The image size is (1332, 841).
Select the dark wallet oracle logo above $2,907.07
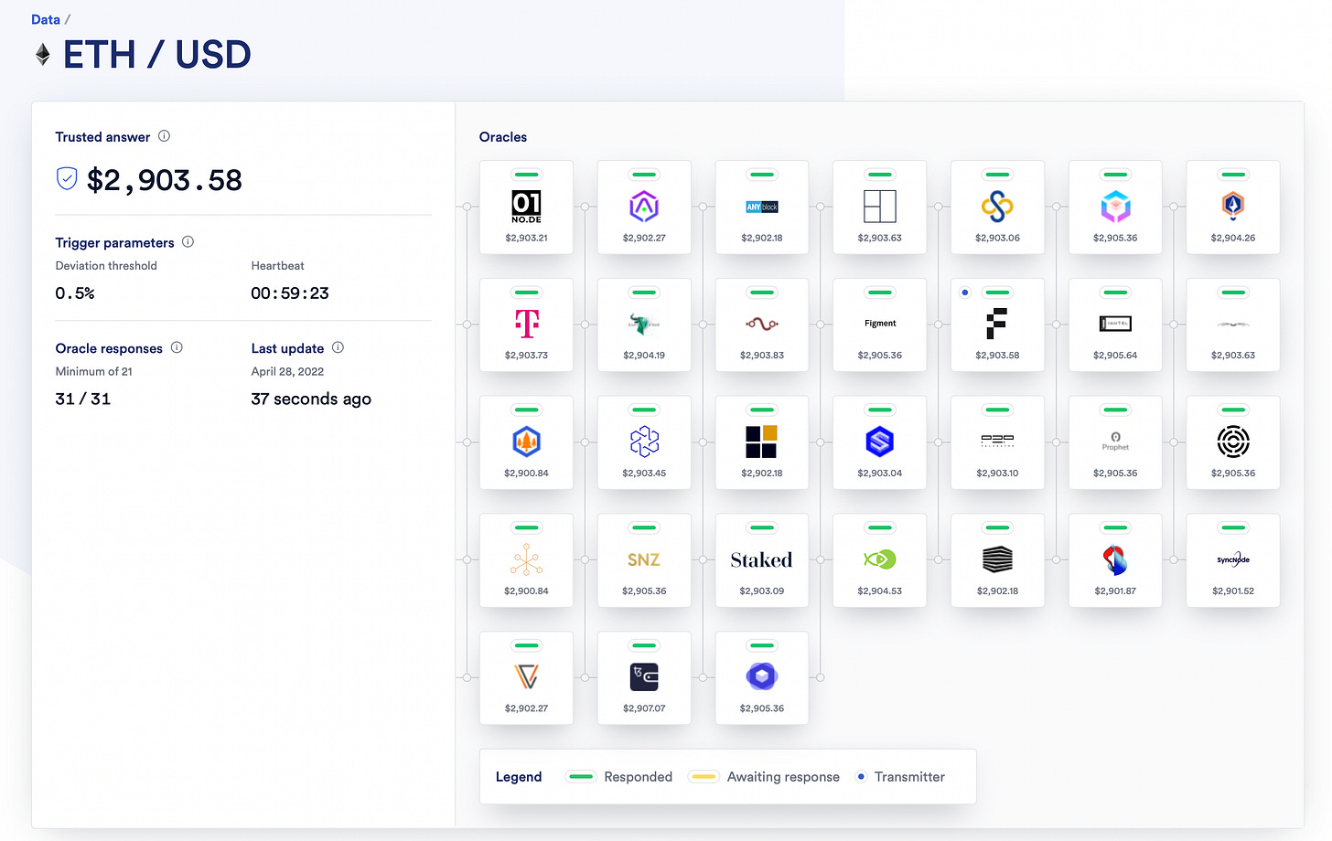coord(644,676)
